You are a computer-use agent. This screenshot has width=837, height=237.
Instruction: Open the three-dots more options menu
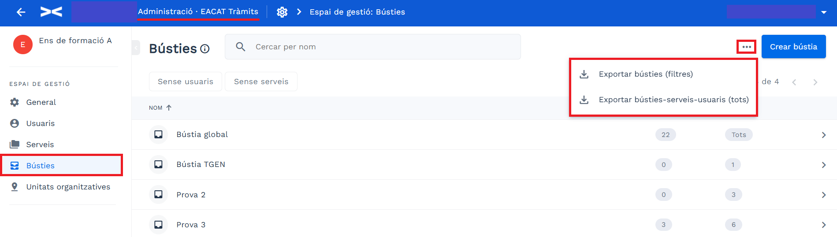(x=746, y=47)
